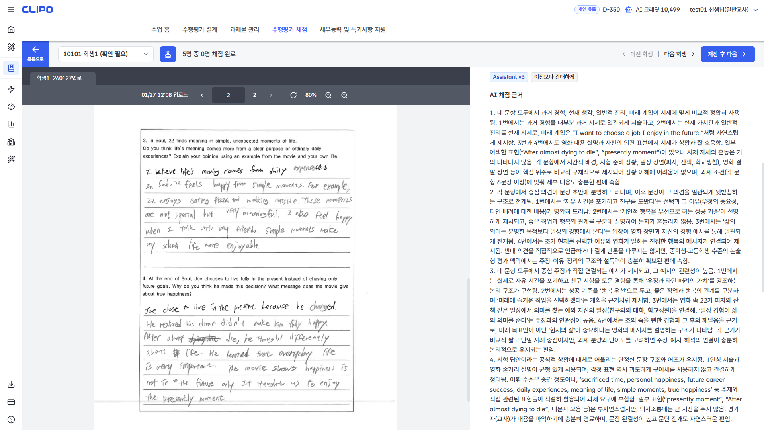
Task: Open the smiley face icon in sidebar
Action: coord(11,107)
